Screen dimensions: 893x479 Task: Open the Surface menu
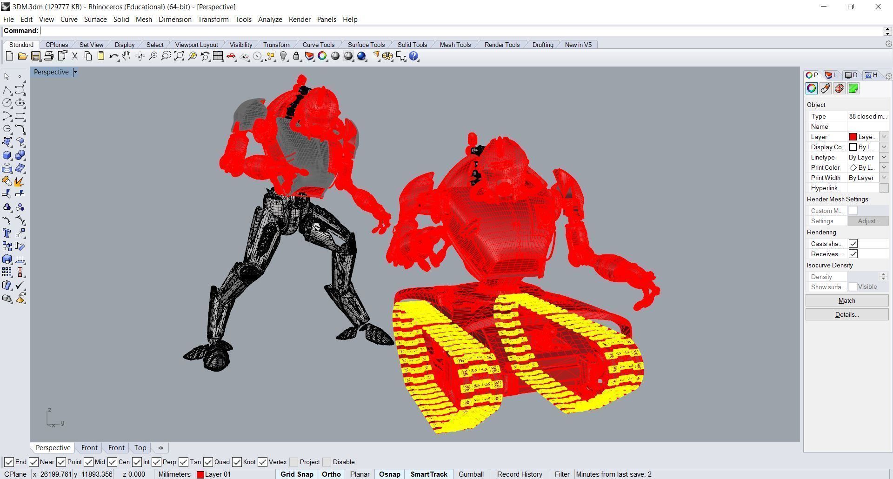tap(95, 19)
